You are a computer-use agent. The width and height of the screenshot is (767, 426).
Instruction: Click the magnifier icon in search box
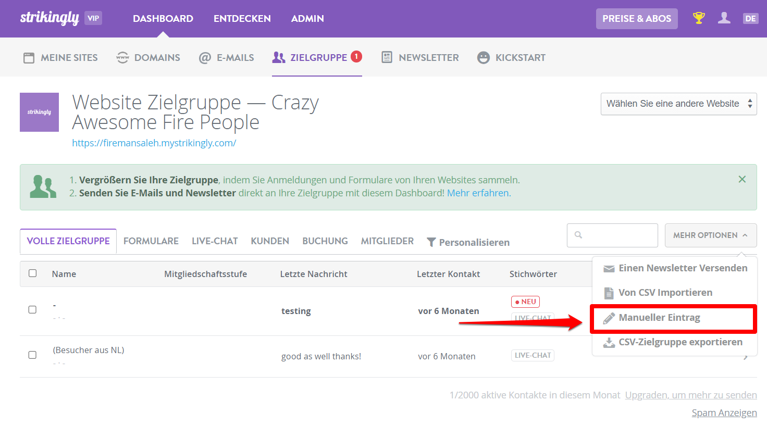tap(578, 235)
